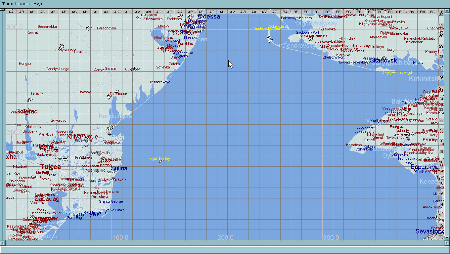Click grid column header AT
This screenshot has height=254, width=450.
pos(211,12)
